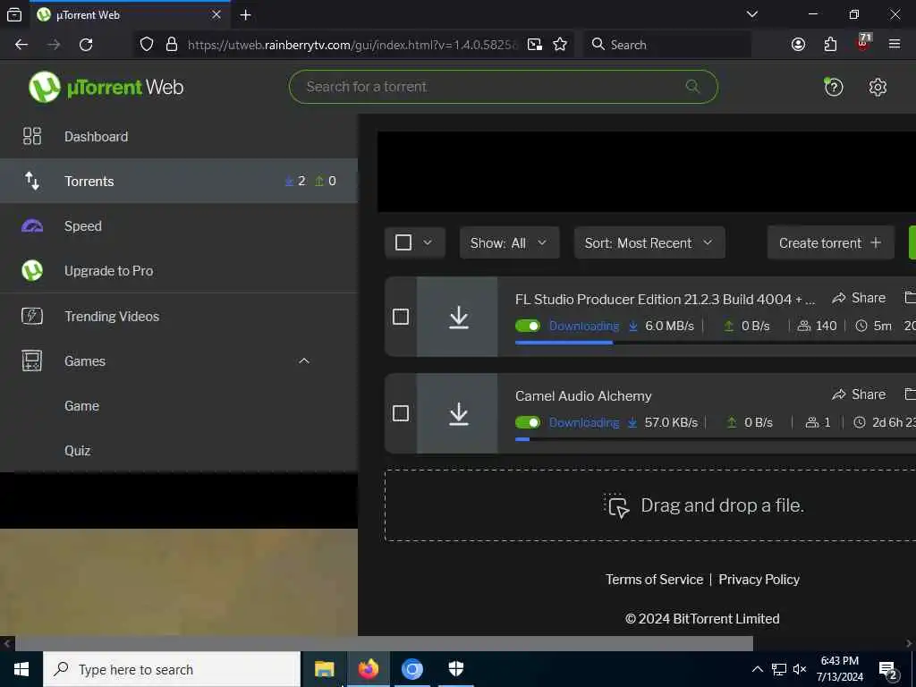Open Firefox hamburger menu
Viewport: 916px width, 687px height.
895,44
